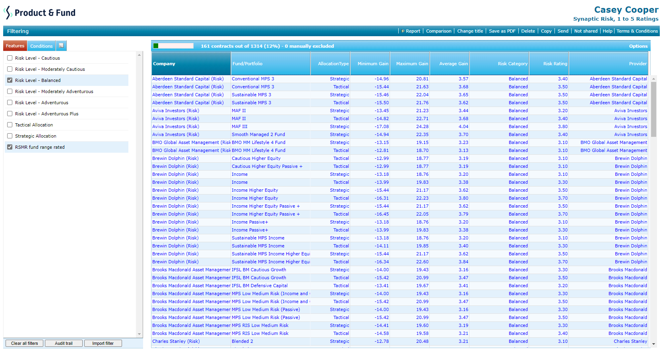Viewport: 661px width, 350px height.
Task: Click Delete in the toolbar
Action: point(528,31)
